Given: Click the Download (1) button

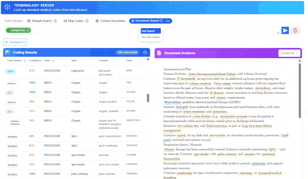Looking at the screenshot, I should click(15, 42).
